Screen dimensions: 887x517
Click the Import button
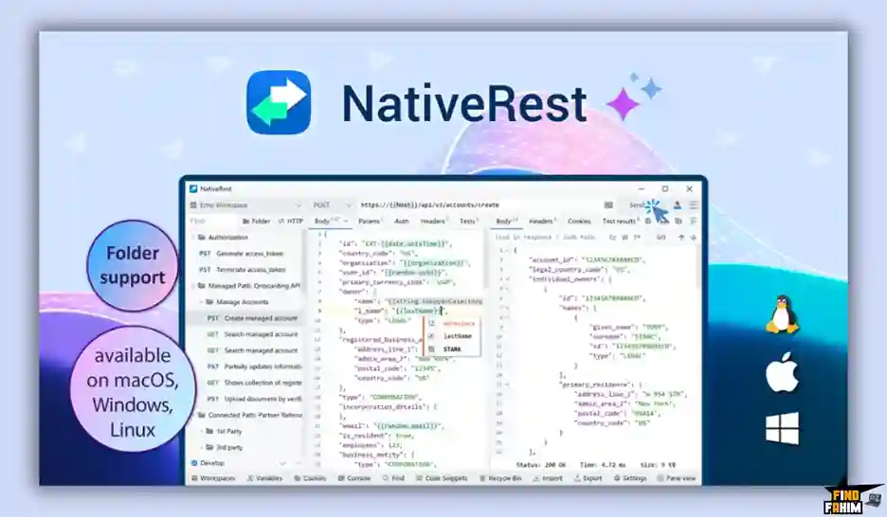(x=548, y=478)
